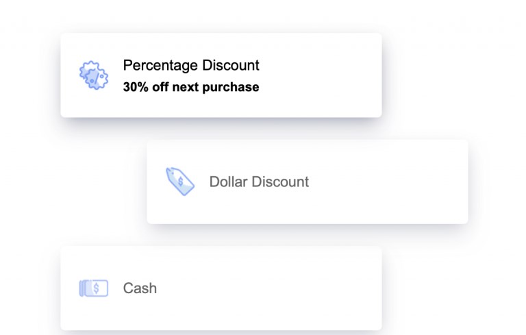Select the "Percentage Discount" title text
The width and height of the screenshot is (526, 335).
[191, 66]
